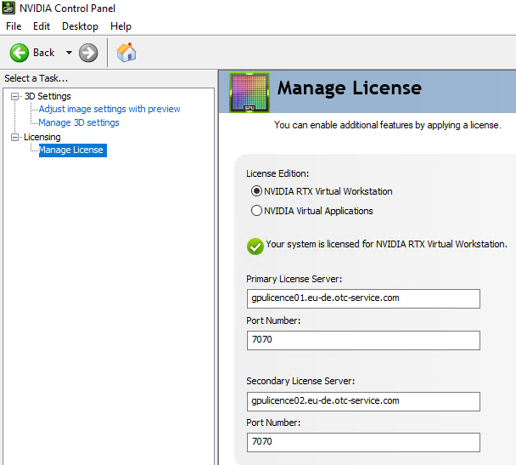This screenshot has width=516, height=465.
Task: Click the GPU chip icon beside Manage License
Action: 250,93
